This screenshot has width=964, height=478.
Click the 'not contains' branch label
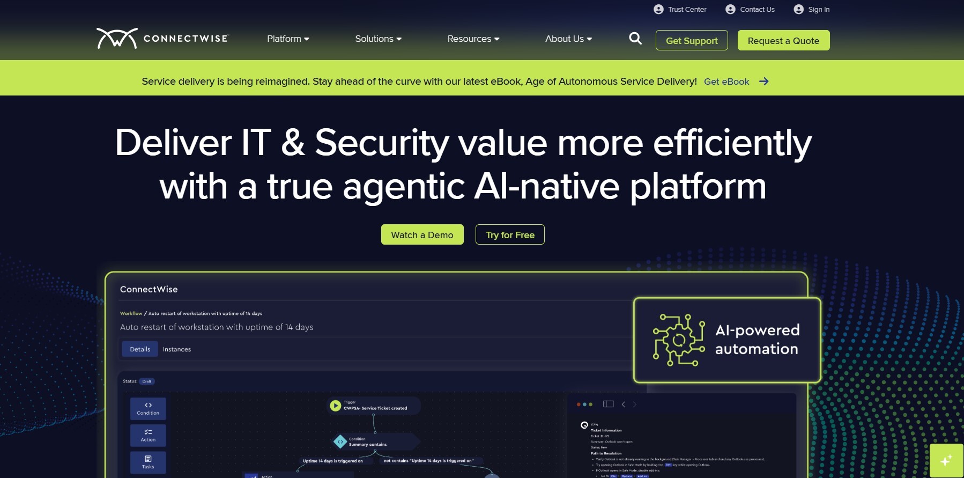(429, 461)
